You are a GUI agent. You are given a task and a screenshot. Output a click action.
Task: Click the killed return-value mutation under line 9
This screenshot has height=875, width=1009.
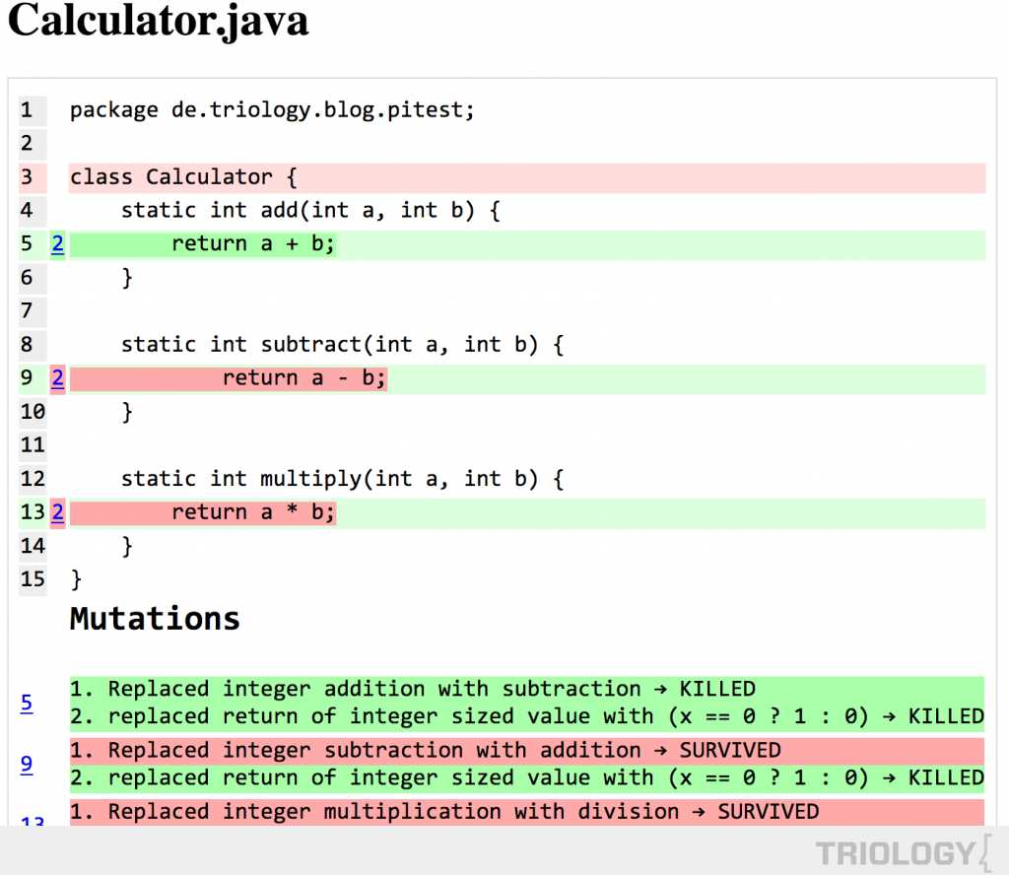click(526, 778)
